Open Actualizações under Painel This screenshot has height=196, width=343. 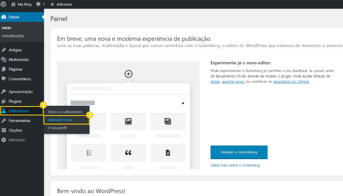(x=13, y=36)
